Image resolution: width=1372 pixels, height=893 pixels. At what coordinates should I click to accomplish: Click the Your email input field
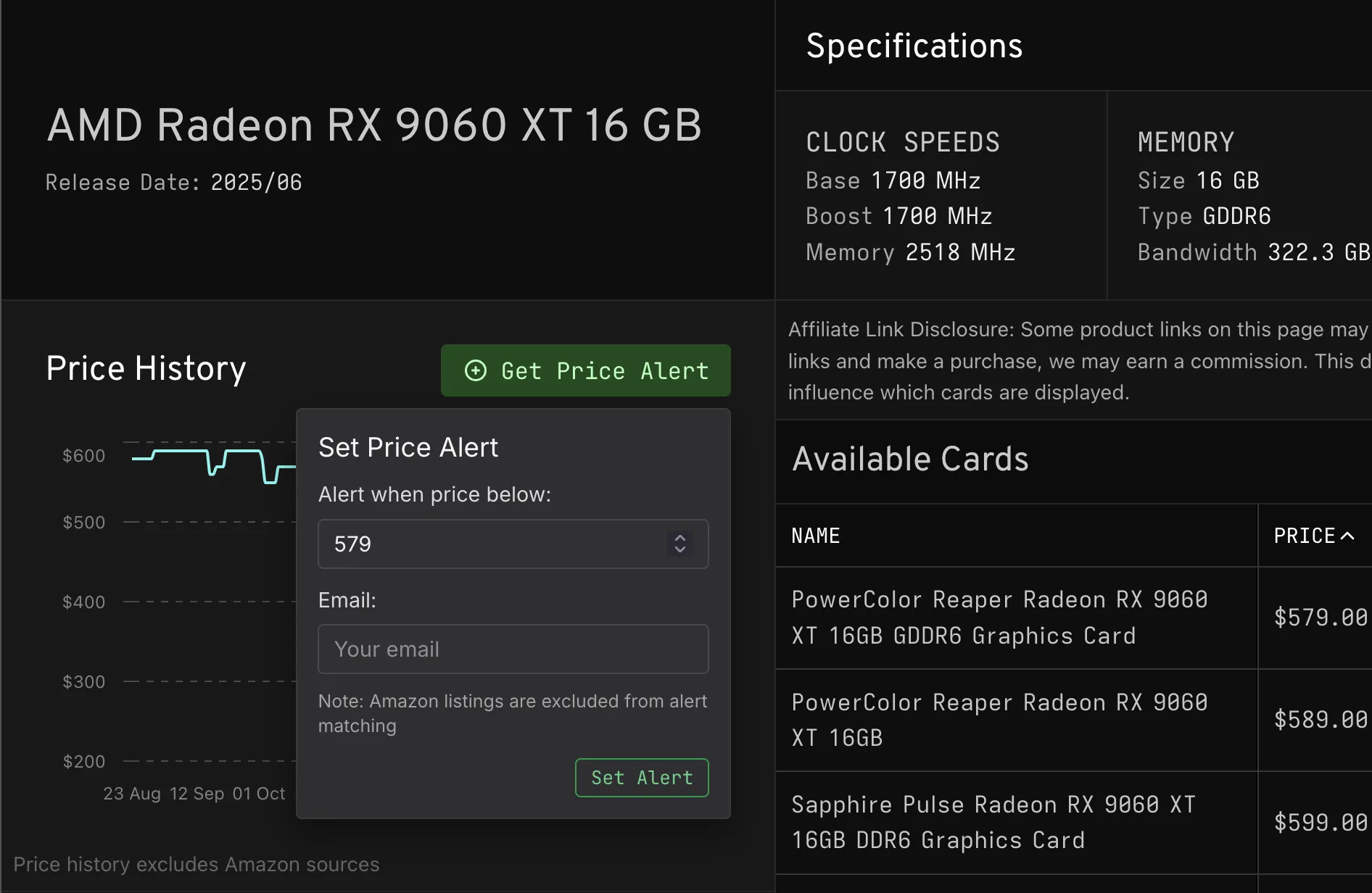[513, 649]
